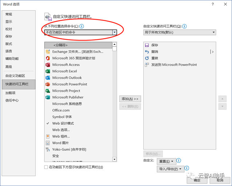The width and height of the screenshot is (232, 186).
Task: Expand the 重置(E) dropdown button
Action: point(167,161)
